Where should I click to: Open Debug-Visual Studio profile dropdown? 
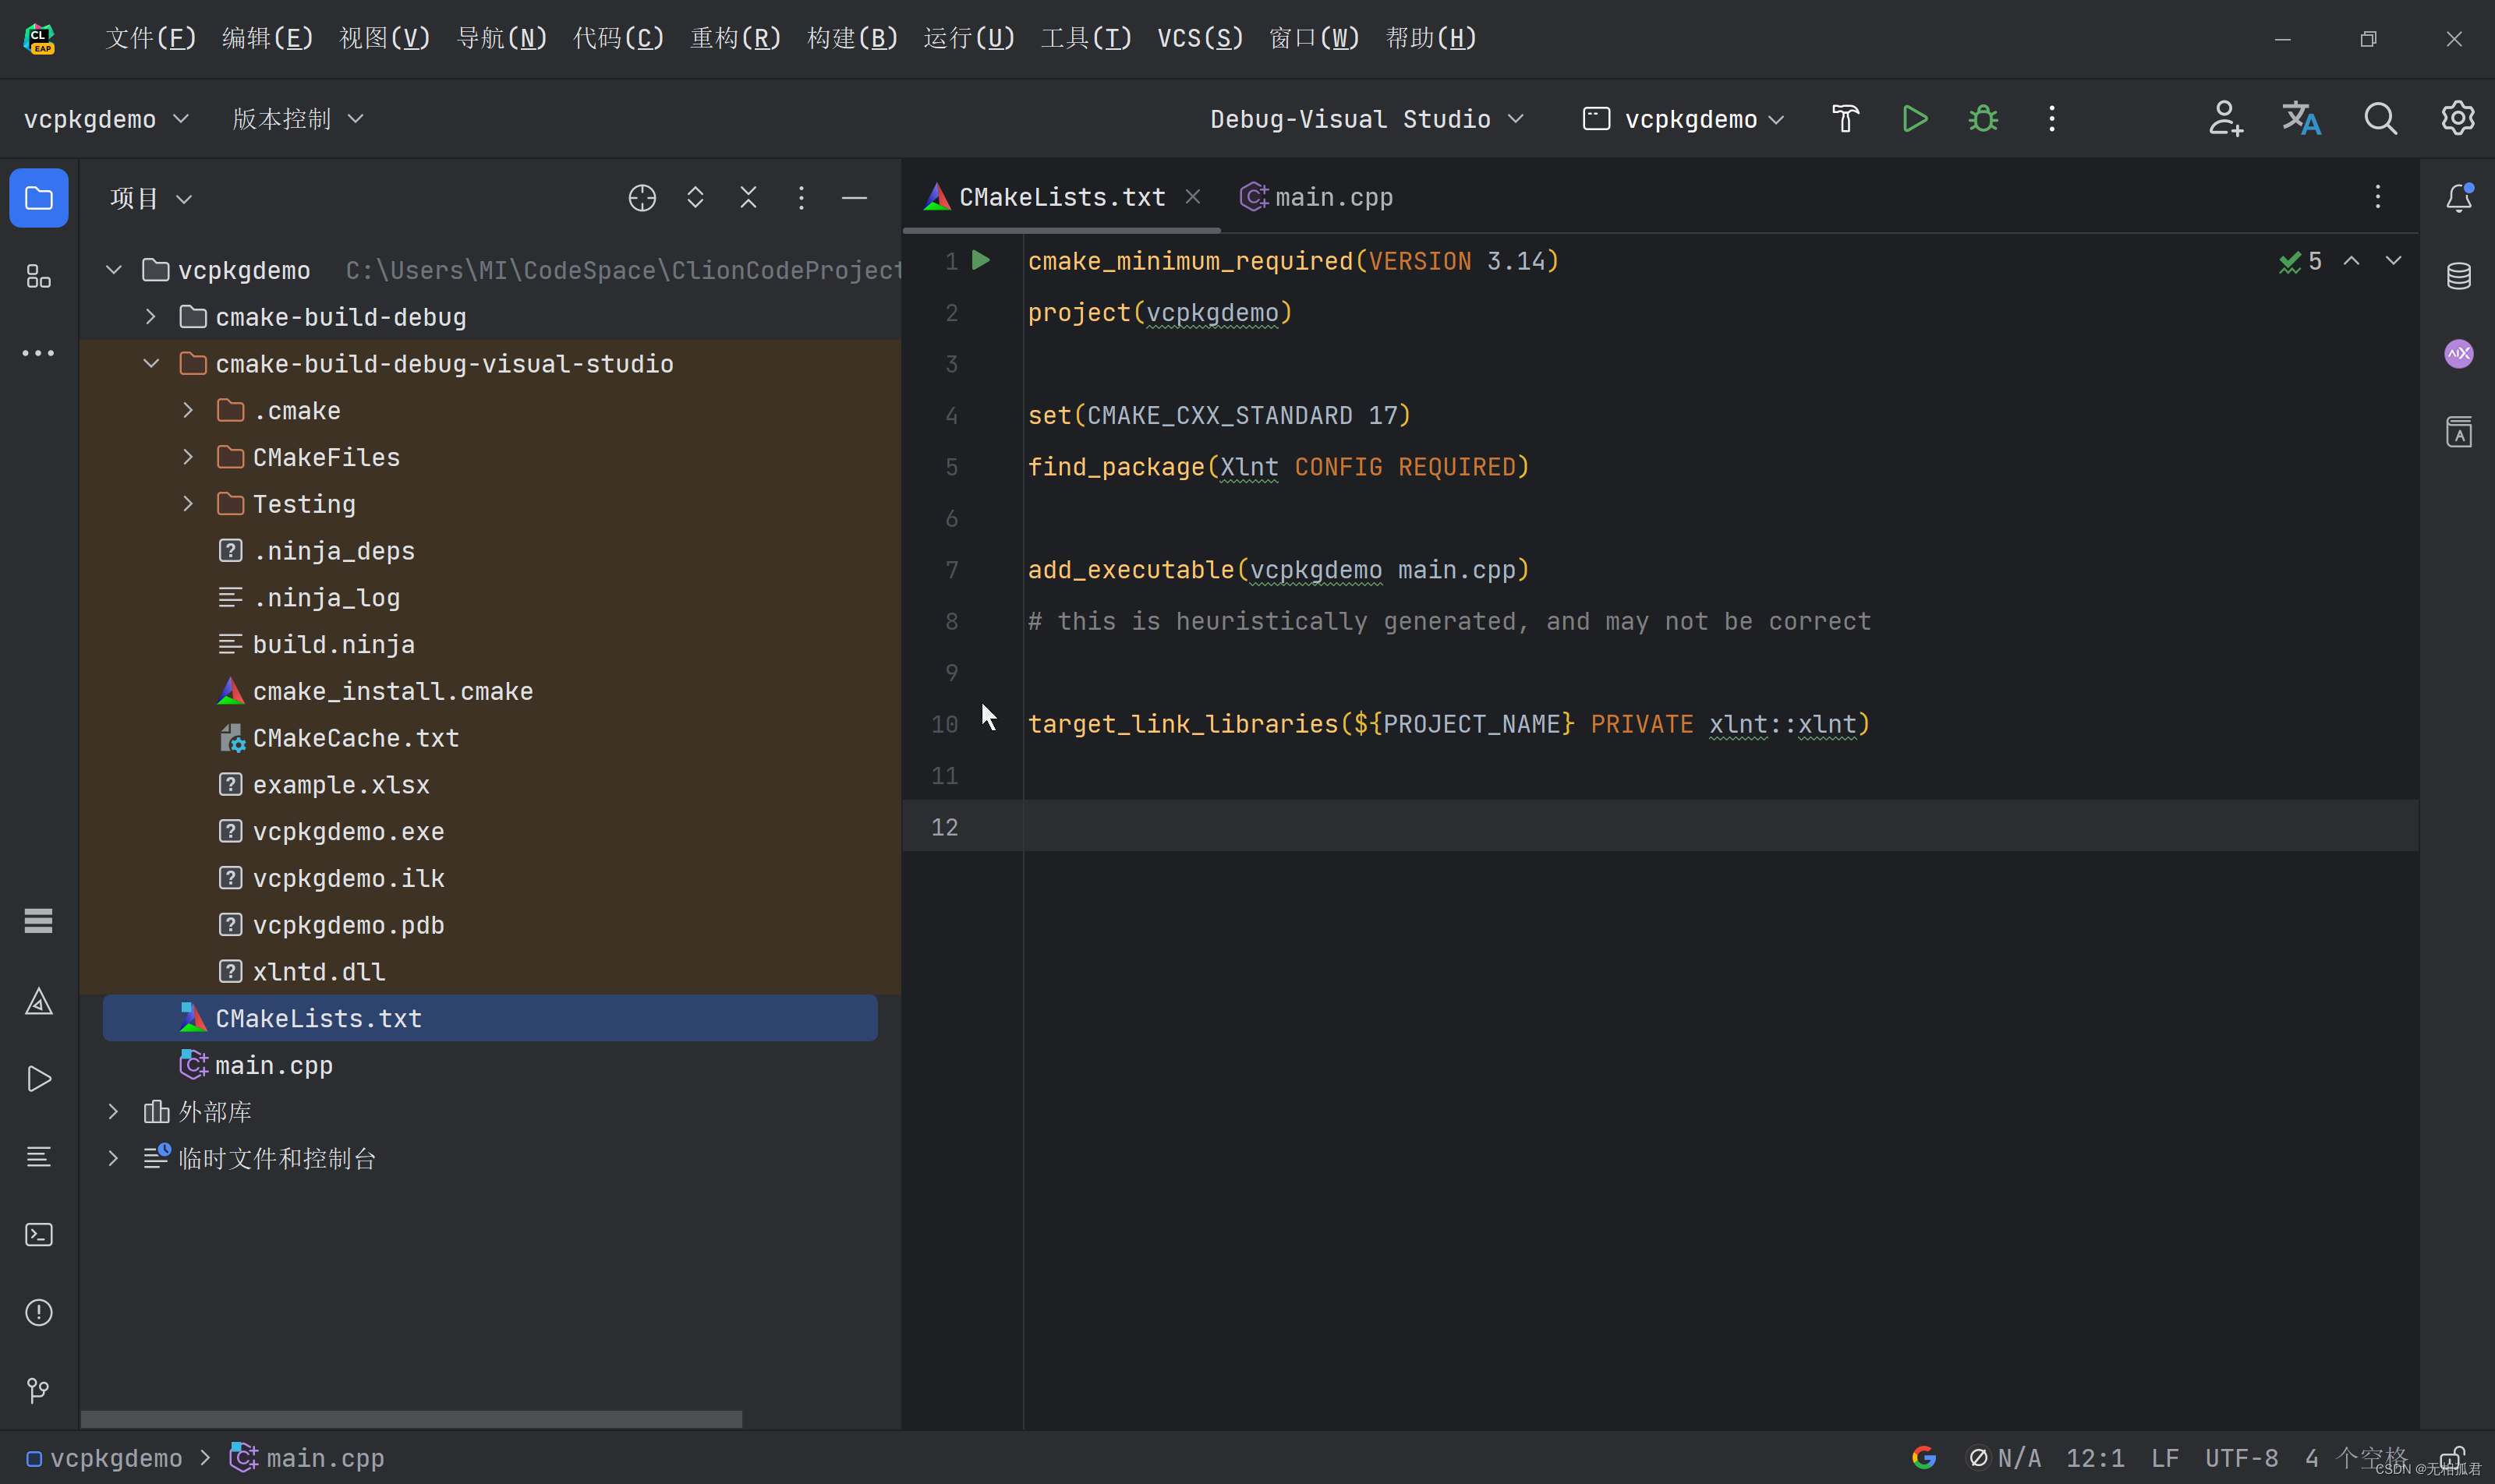tap(1365, 119)
